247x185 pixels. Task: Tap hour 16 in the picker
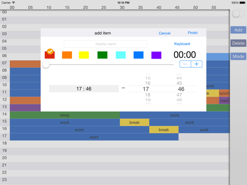[x=148, y=83]
